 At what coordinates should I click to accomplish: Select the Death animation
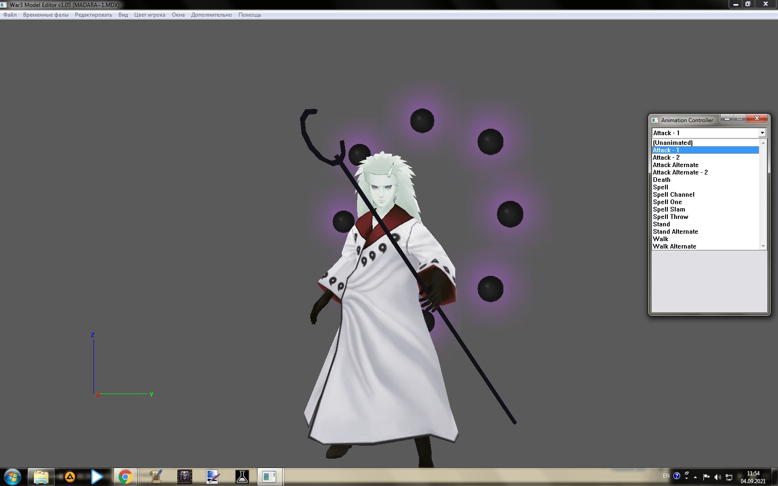pyautogui.click(x=705, y=180)
